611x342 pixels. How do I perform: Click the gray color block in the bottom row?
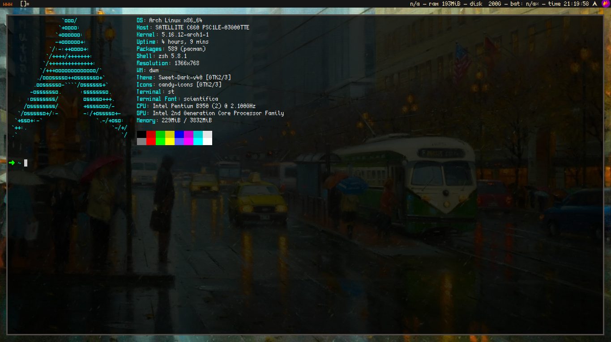[x=141, y=142]
